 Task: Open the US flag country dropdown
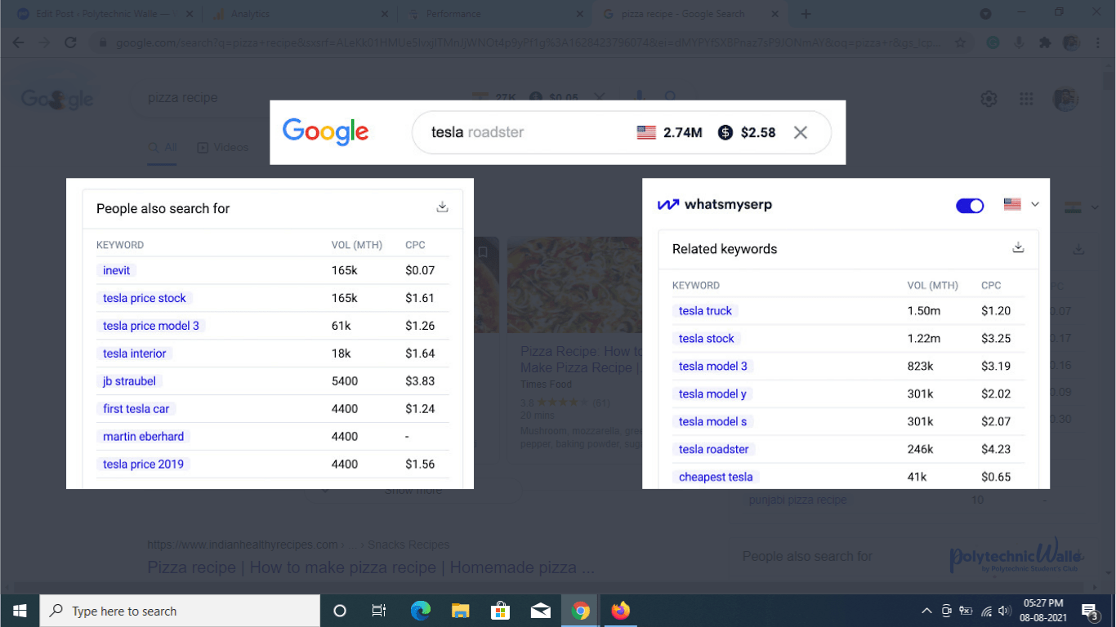1021,204
